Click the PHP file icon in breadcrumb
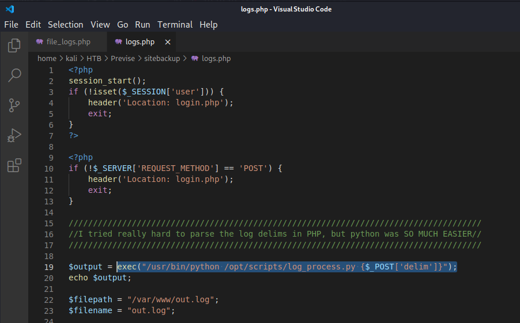520x323 pixels. coord(195,58)
